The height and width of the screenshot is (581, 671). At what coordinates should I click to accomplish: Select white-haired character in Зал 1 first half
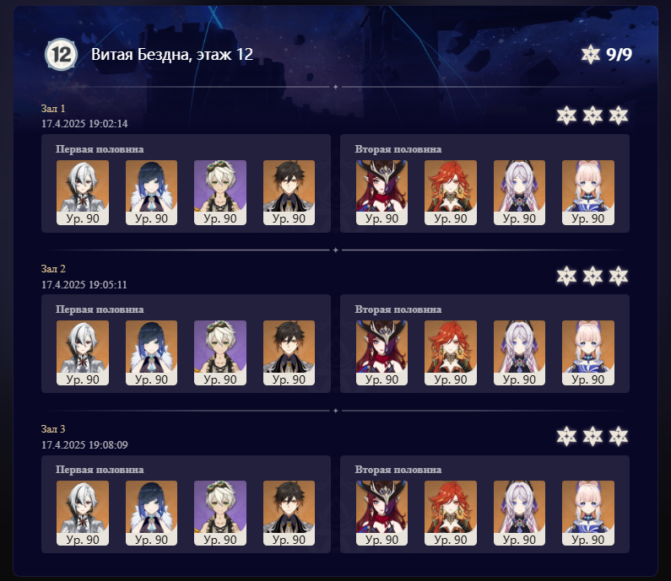click(x=83, y=192)
